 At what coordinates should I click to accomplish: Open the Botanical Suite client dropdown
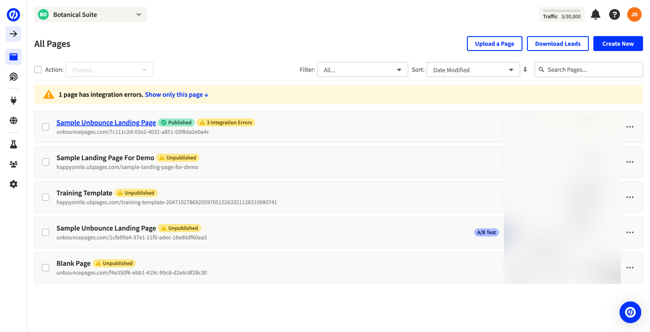90,14
